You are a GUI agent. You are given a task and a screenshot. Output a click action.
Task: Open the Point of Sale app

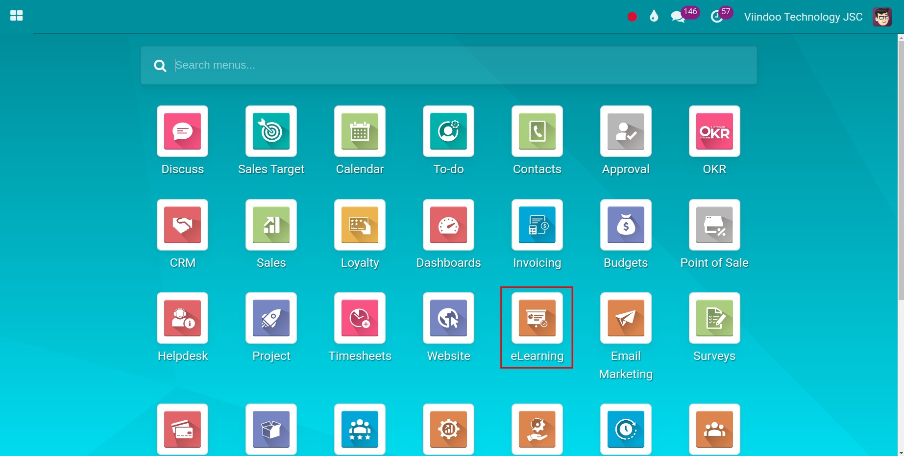[x=714, y=225]
